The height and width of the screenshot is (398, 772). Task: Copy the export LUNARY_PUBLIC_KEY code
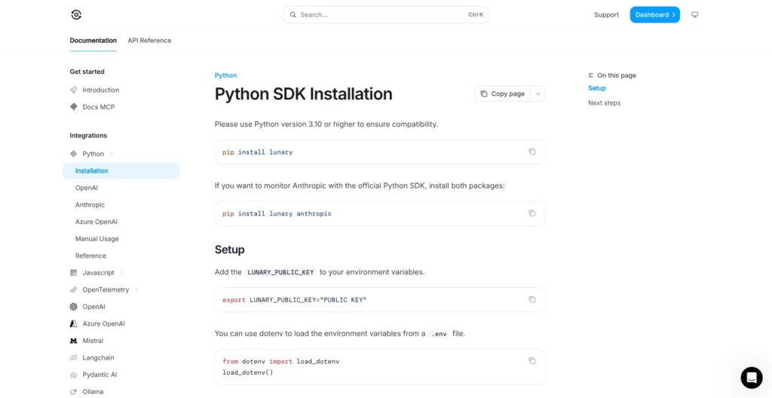(x=532, y=299)
